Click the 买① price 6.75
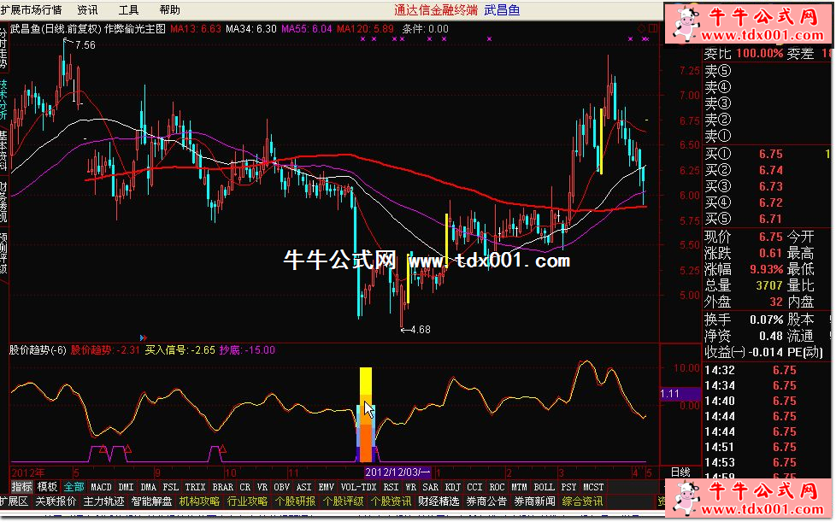 coord(771,154)
